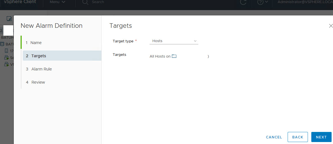
Task: Select step 2 Targets in wizard
Action: coord(39,56)
